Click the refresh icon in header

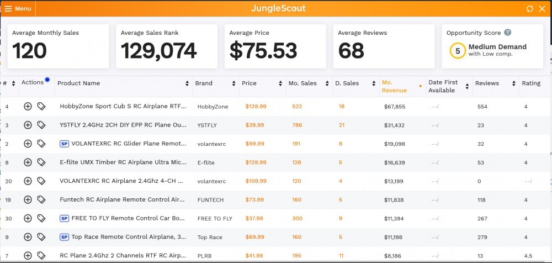pos(530,9)
